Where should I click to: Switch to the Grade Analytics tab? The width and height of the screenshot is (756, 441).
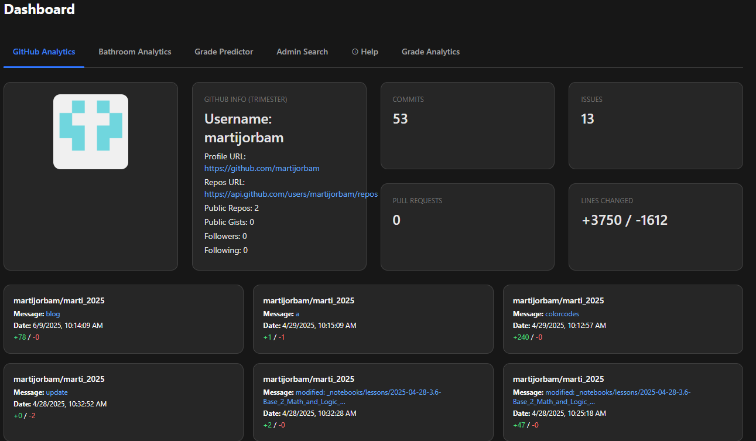point(430,52)
